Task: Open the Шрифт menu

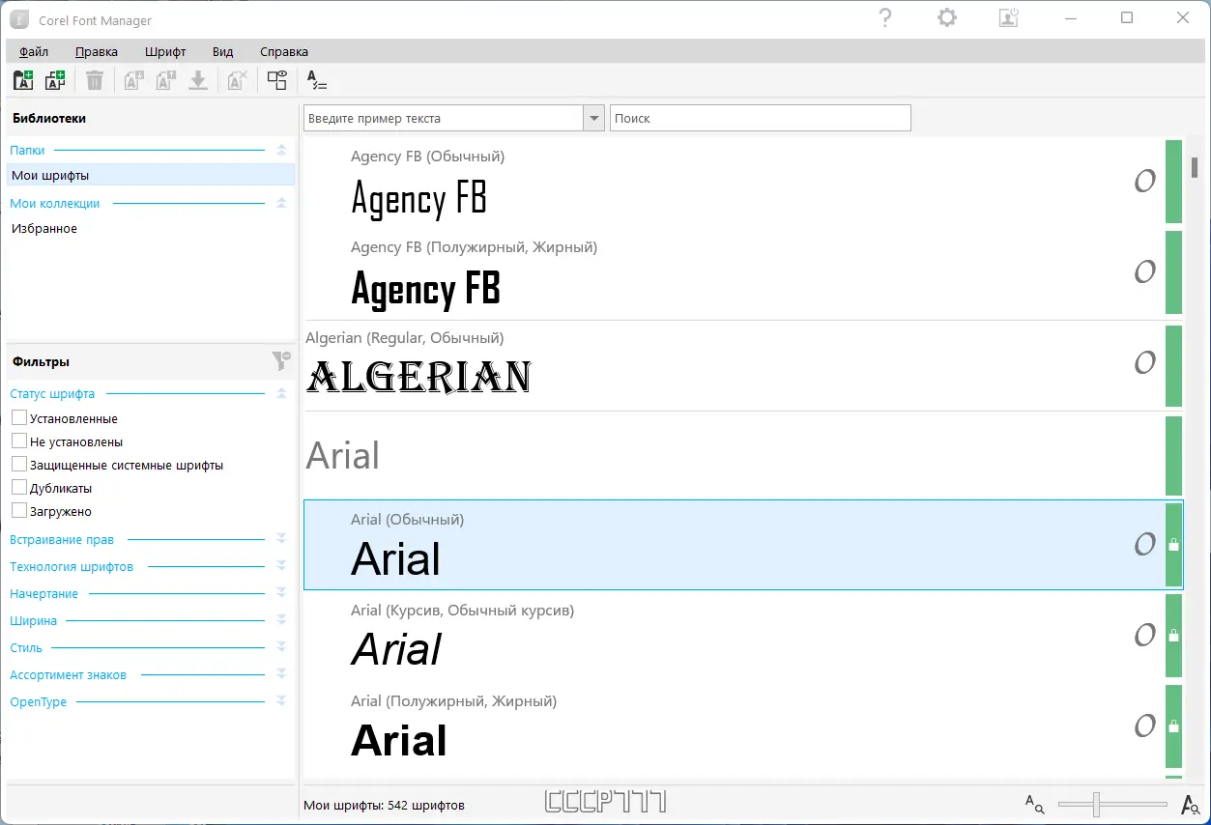Action: (x=165, y=52)
